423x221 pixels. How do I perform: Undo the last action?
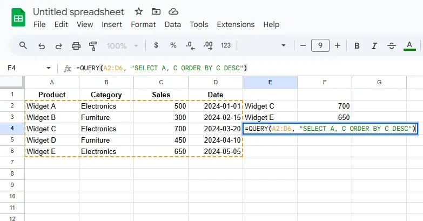click(42, 46)
